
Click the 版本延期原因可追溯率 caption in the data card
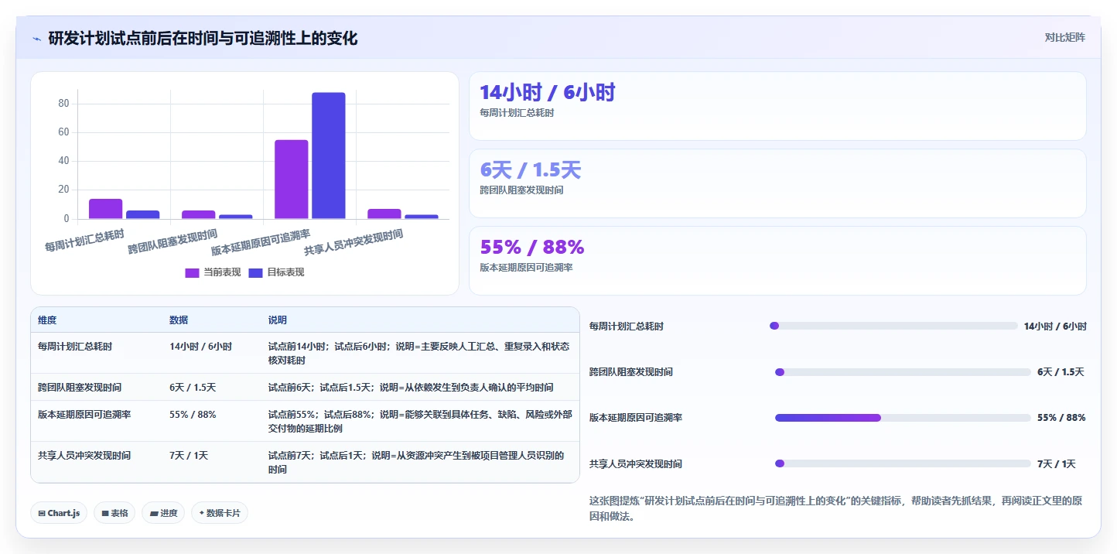pos(526,268)
